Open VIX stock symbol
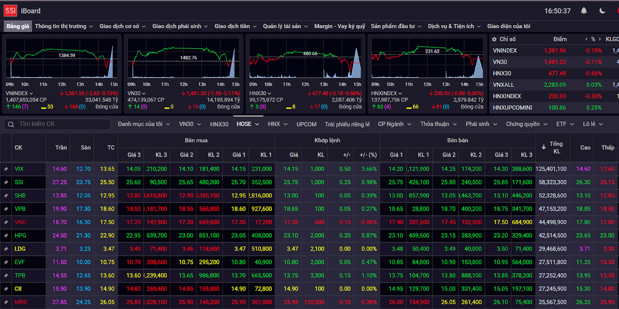Screen dimensions: 619x309 (x=19, y=169)
